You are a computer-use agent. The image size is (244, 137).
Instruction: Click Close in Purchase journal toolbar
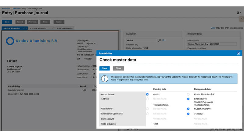click(x=59, y=22)
